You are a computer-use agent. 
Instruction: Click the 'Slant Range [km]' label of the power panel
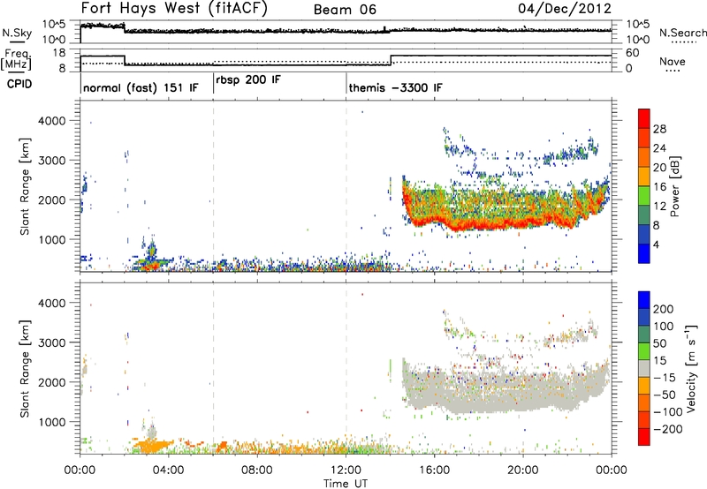[25, 186]
